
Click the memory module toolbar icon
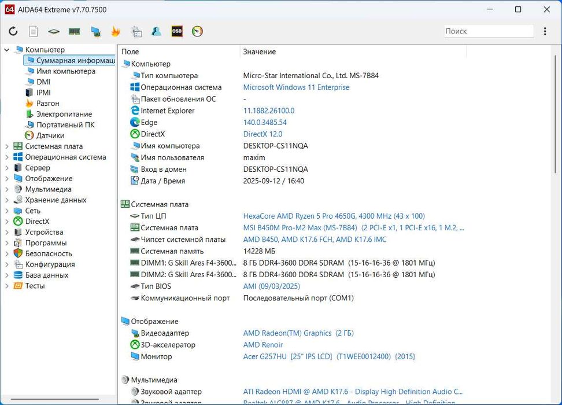click(74, 31)
